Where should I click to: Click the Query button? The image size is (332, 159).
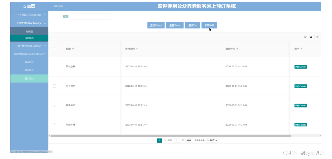click(156, 25)
